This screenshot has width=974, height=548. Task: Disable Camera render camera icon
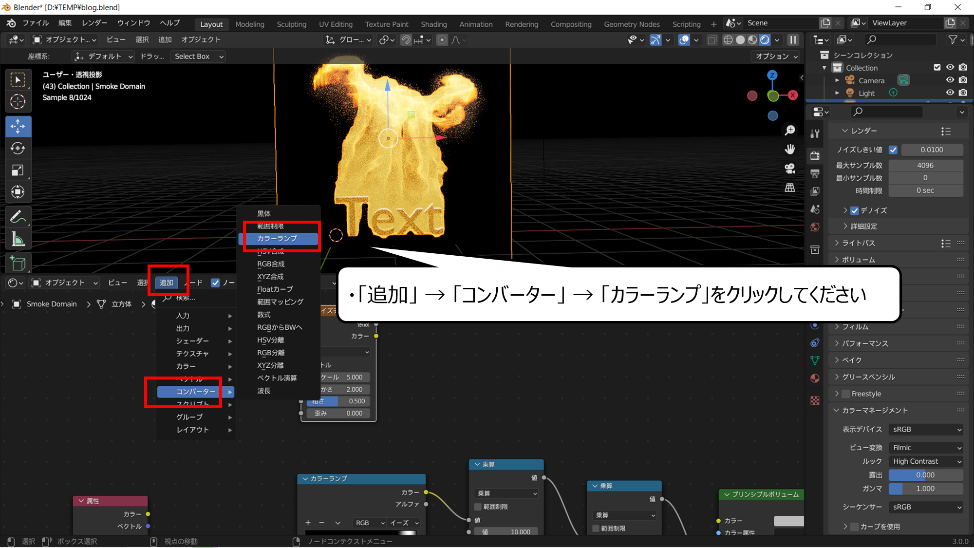click(x=963, y=80)
